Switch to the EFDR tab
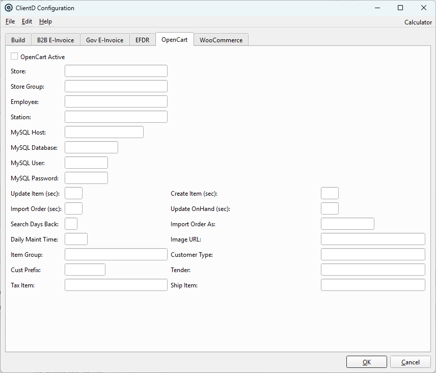Screen dimensions: 436x373 click(143, 40)
